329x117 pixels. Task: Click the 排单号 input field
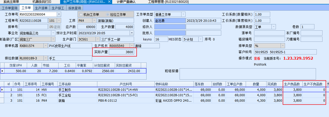pos(33,27)
